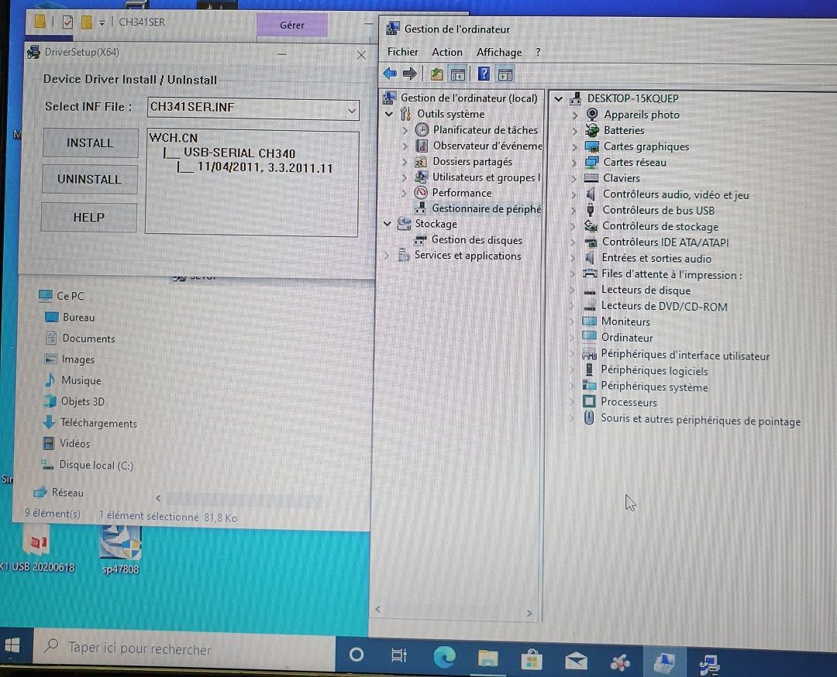Screen dimensions: 837x677
Task: Expand Planificateur de tâches node
Action: [x=405, y=129]
